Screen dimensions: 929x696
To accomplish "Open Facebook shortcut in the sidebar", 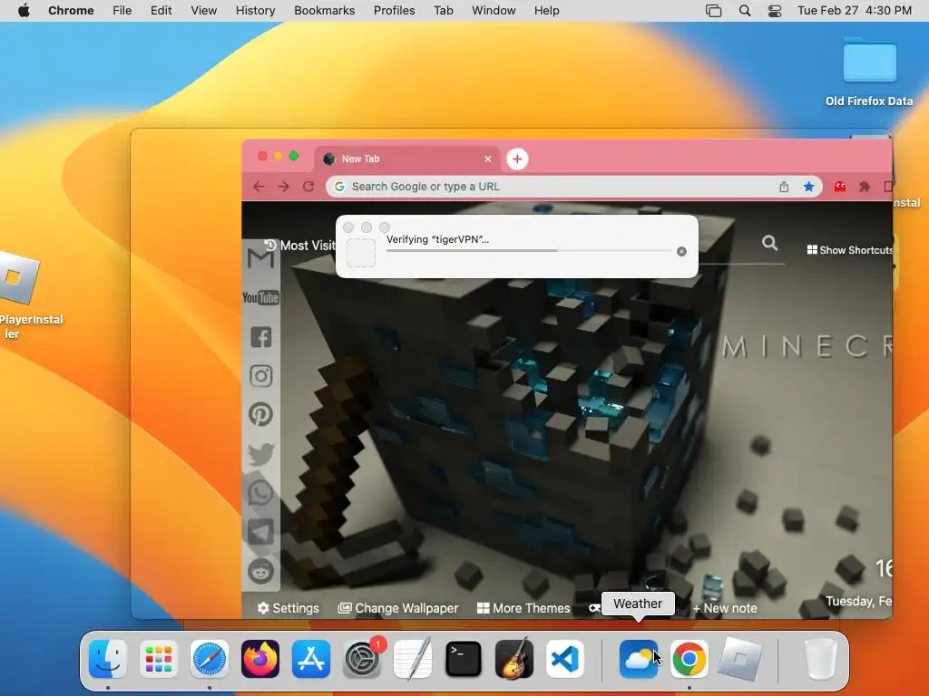I will (260, 337).
